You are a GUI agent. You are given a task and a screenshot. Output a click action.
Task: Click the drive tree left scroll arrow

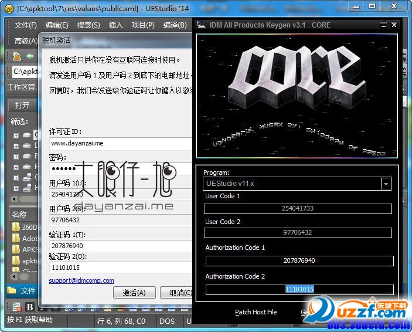(x=15, y=199)
